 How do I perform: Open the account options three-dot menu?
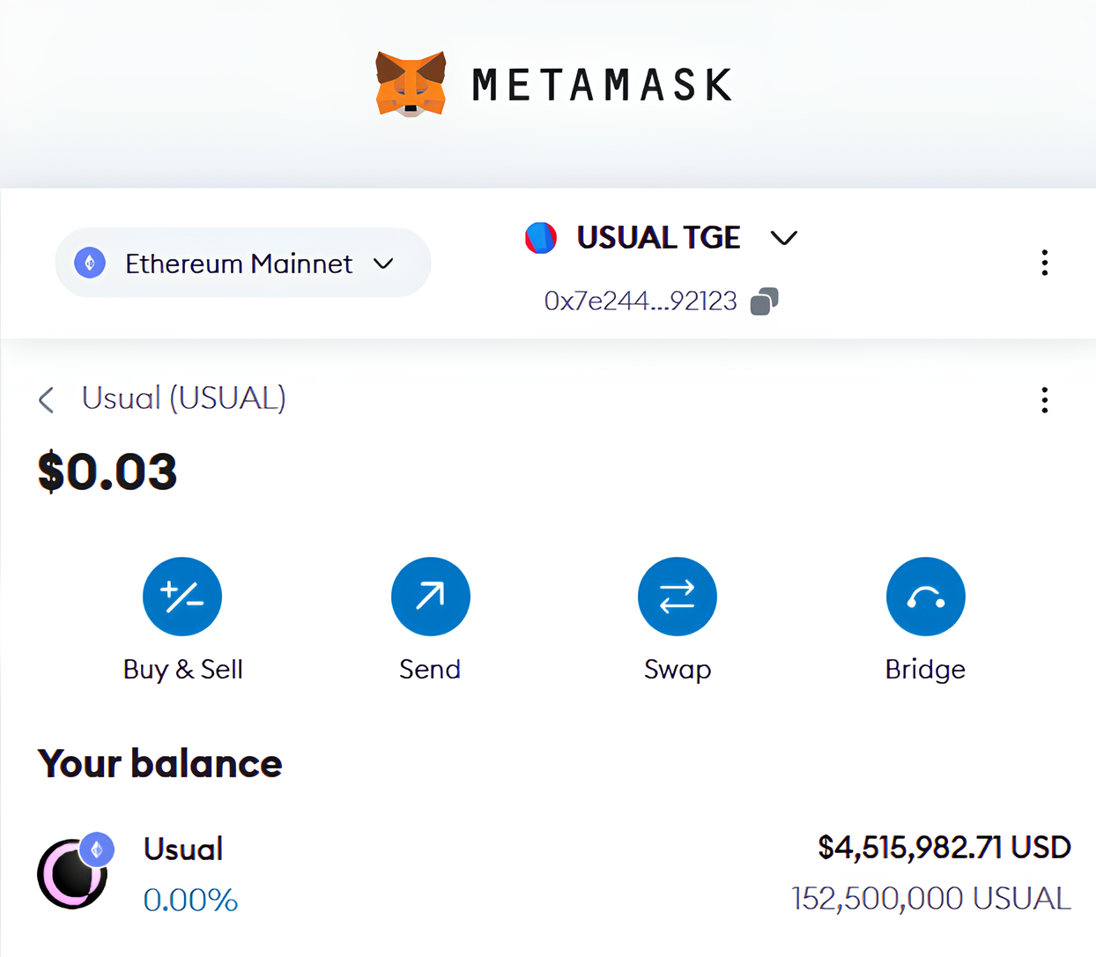[x=1044, y=263]
